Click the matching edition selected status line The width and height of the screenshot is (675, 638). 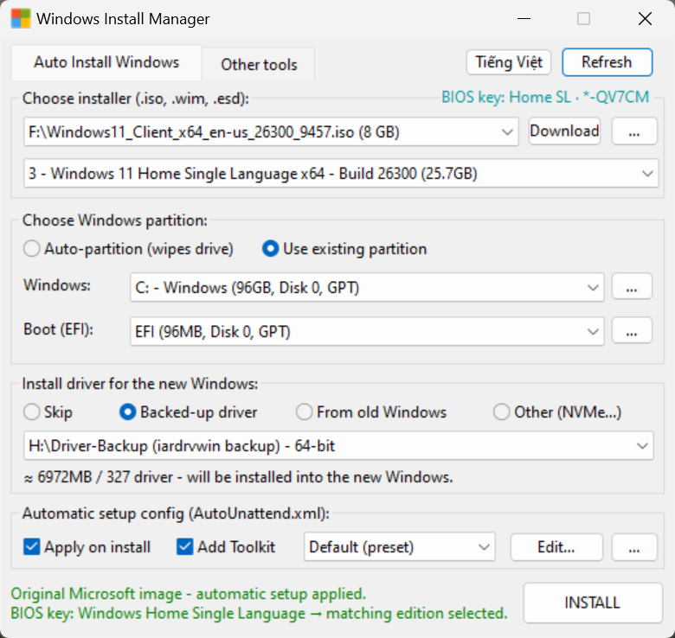pos(259,613)
